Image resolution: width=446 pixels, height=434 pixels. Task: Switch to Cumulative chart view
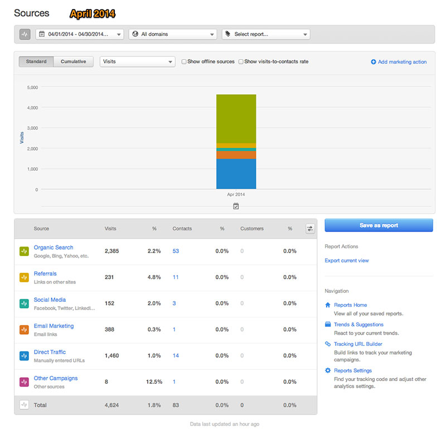coord(74,61)
